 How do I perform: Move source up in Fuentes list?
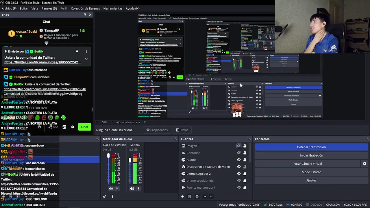[x=205, y=196]
